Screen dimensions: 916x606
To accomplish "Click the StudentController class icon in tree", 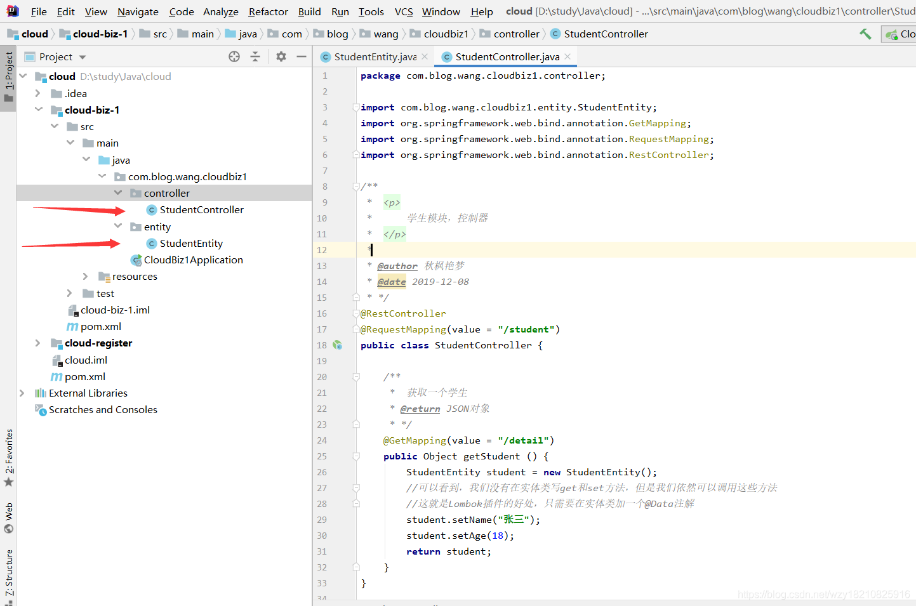I will coord(151,210).
